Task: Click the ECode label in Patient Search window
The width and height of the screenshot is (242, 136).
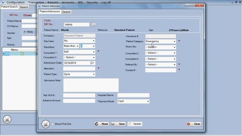Action: point(27,15)
